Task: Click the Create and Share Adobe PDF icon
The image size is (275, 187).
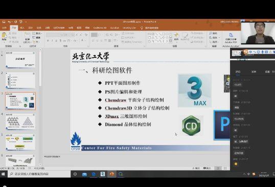Action: coord(231,35)
